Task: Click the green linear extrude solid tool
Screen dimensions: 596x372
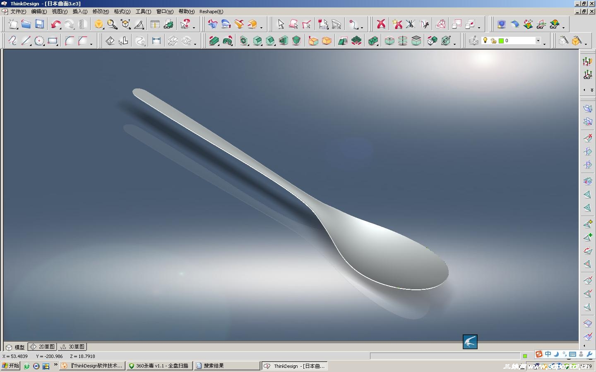Action: tap(214, 41)
